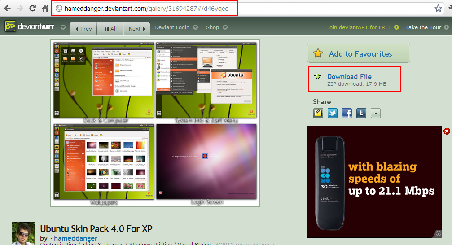Click the 3G modem advertisement banner
Viewport: 452px width, 245px height.
pyautogui.click(x=374, y=182)
